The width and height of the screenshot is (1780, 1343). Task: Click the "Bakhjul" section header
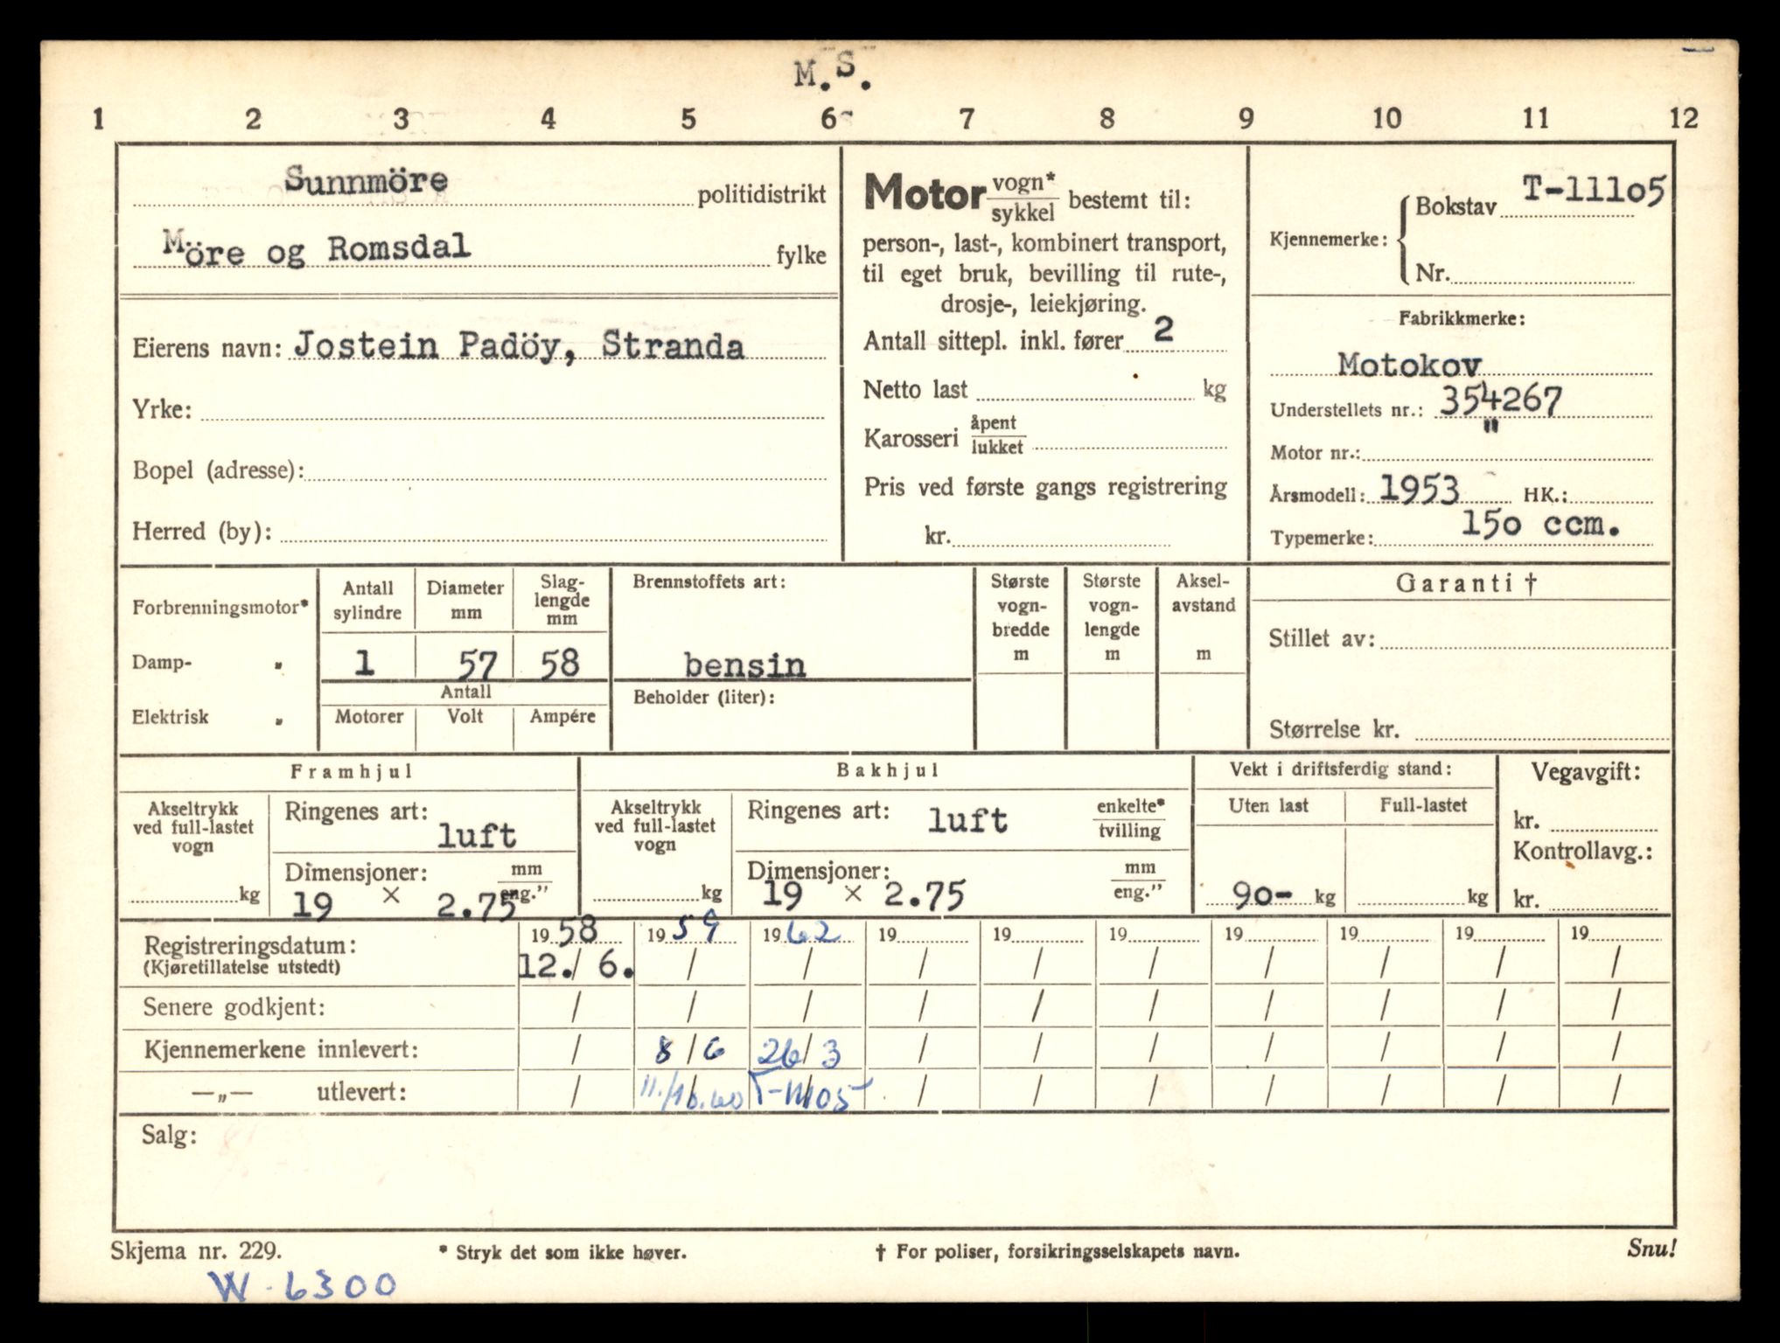(887, 770)
